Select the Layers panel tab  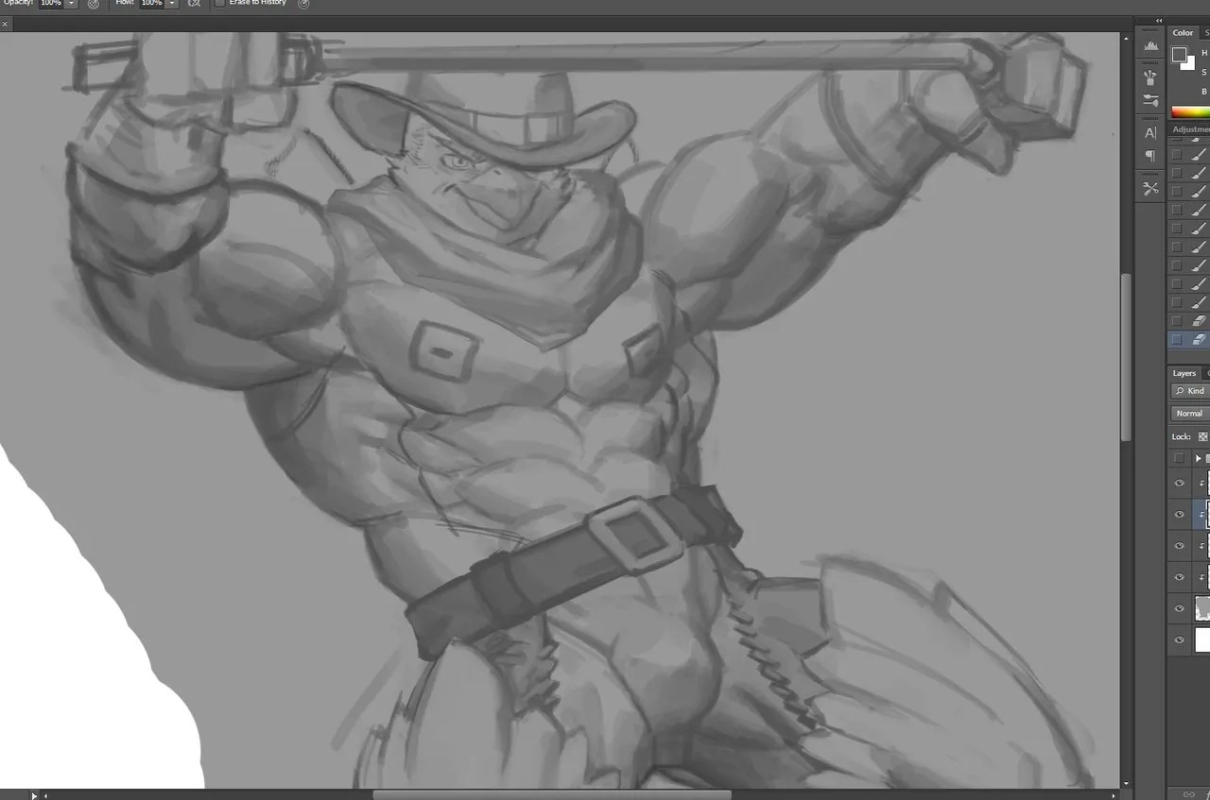1184,374
